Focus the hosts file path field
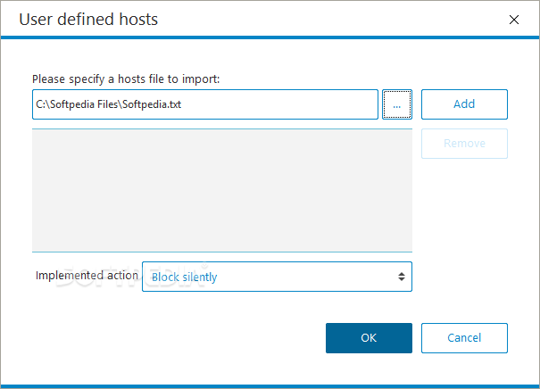 coord(205,104)
